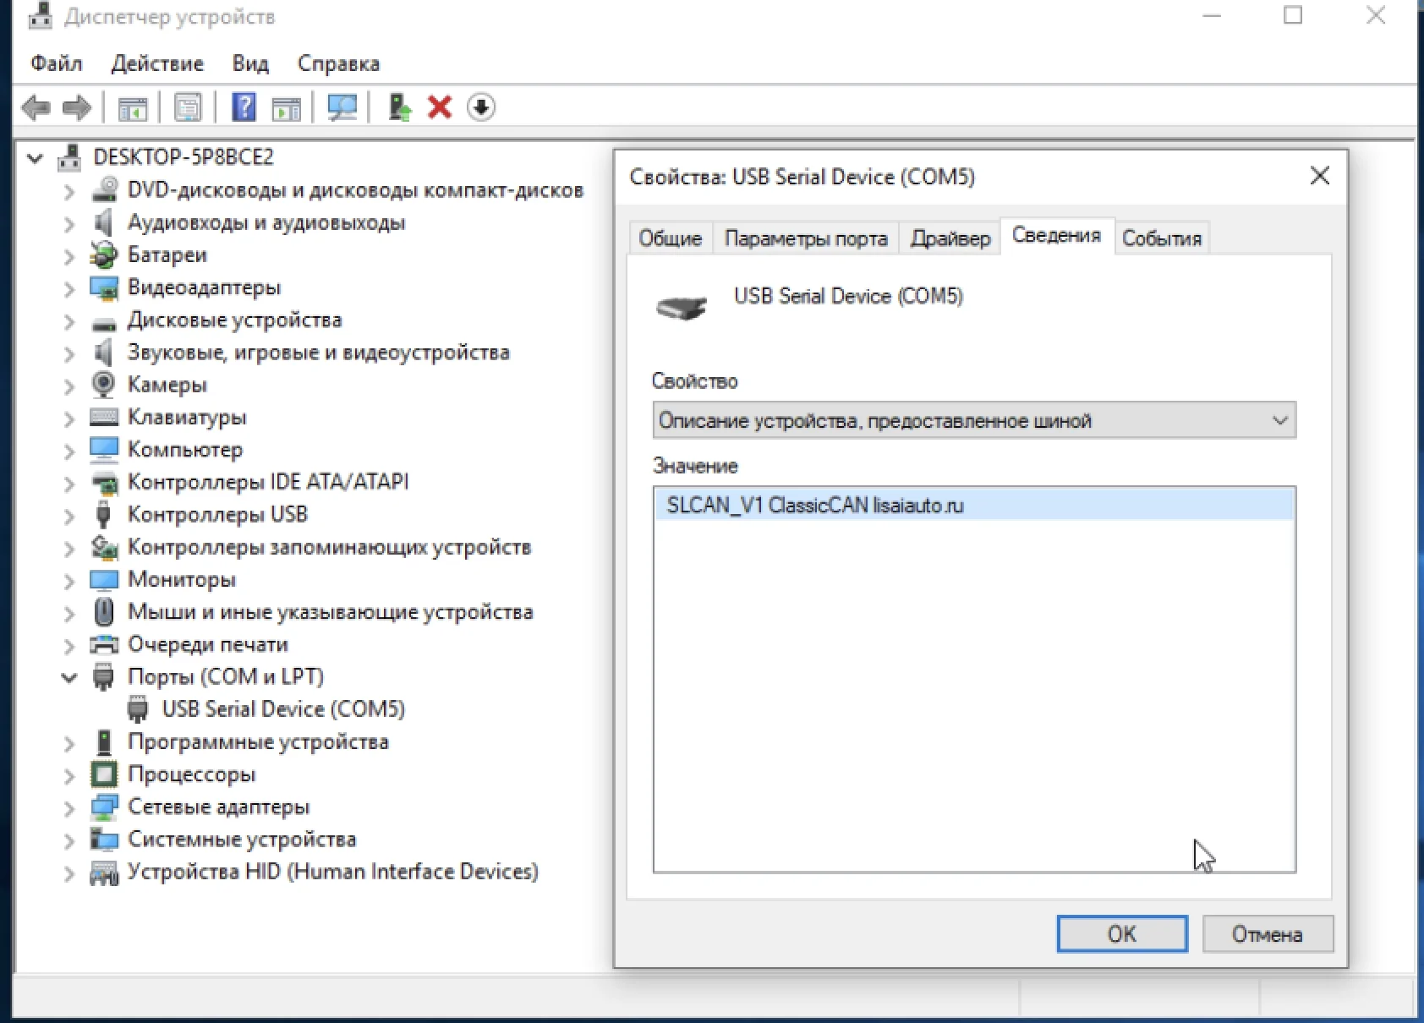
Task: Switch to the Драйвер tab
Action: [950, 238]
